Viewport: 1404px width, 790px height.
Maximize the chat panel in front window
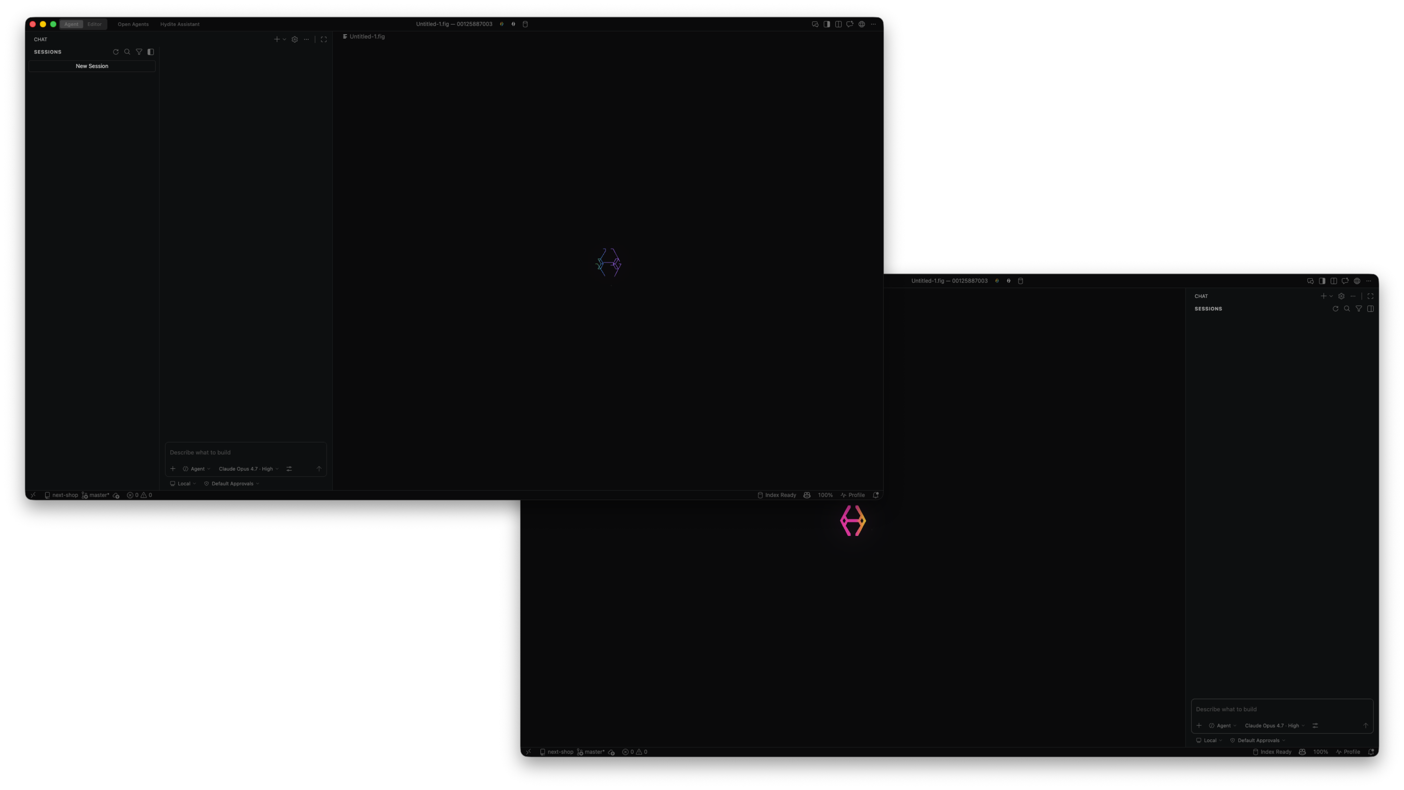tap(324, 39)
